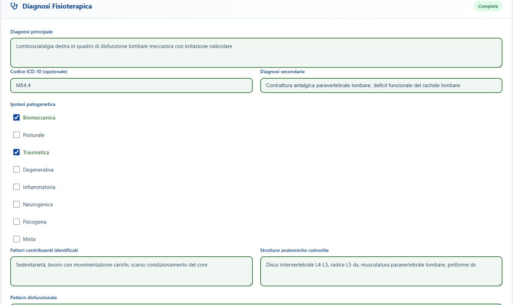Enable the Infiammatoria option
Viewport: 513px width, 305px height.
coord(16,187)
